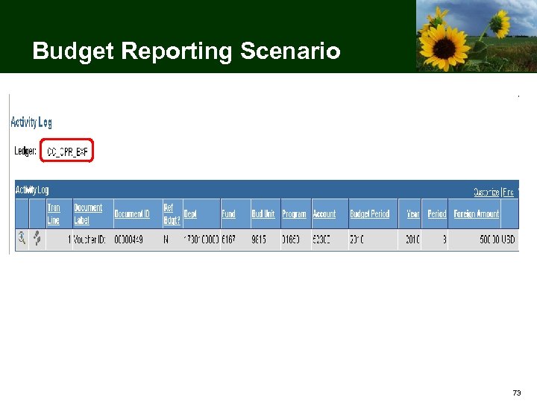Sort by Program column header
The height and width of the screenshot is (403, 537).
294,214
